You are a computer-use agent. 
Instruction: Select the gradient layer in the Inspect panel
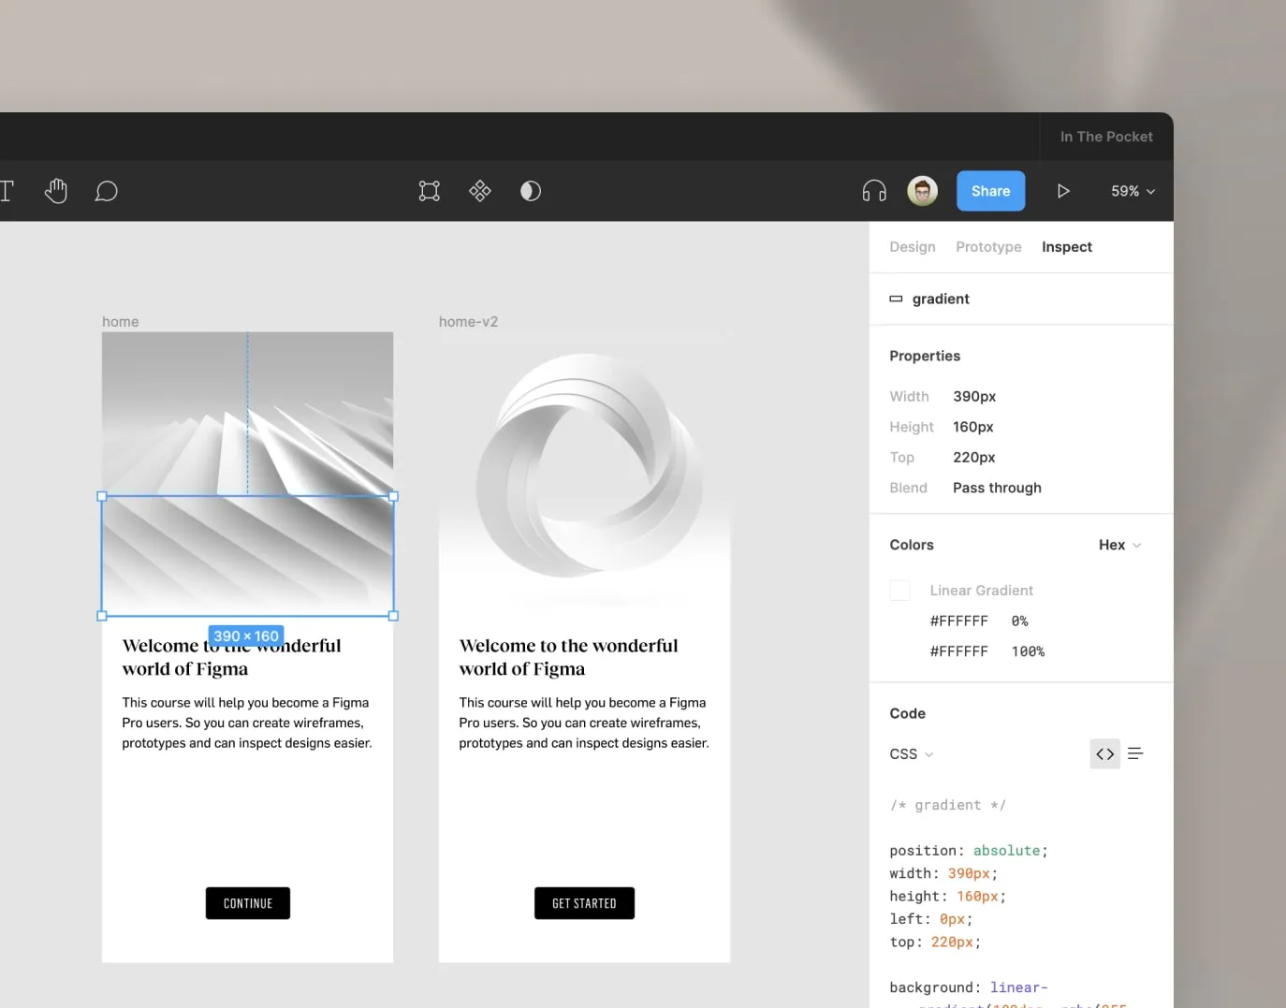click(941, 299)
